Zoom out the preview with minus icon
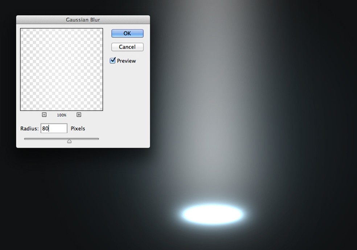 coord(44,115)
